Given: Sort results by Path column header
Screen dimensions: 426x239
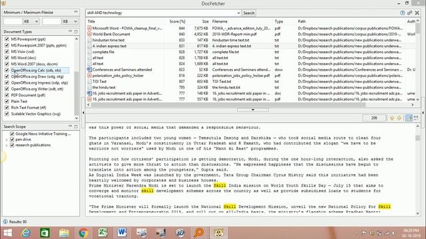Looking at the screenshot, I should pyautogui.click(x=351, y=21).
